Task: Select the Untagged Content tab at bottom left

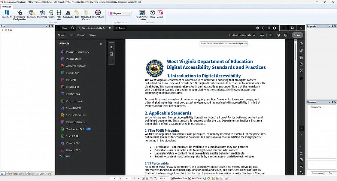Action: tap(15, 174)
